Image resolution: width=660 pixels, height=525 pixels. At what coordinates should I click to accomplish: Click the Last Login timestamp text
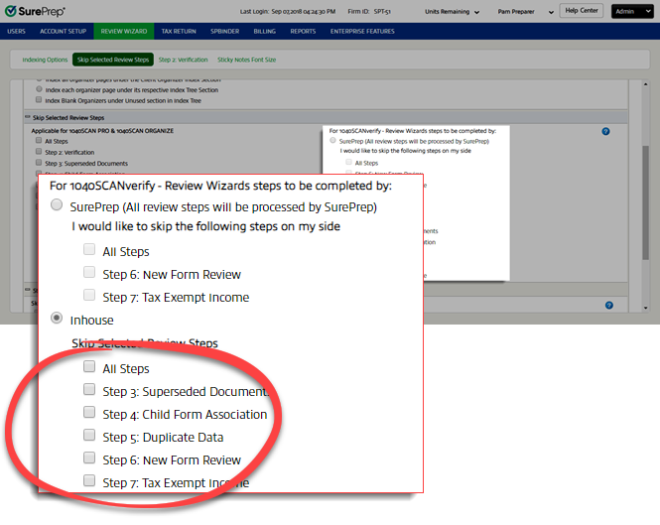coord(288,11)
